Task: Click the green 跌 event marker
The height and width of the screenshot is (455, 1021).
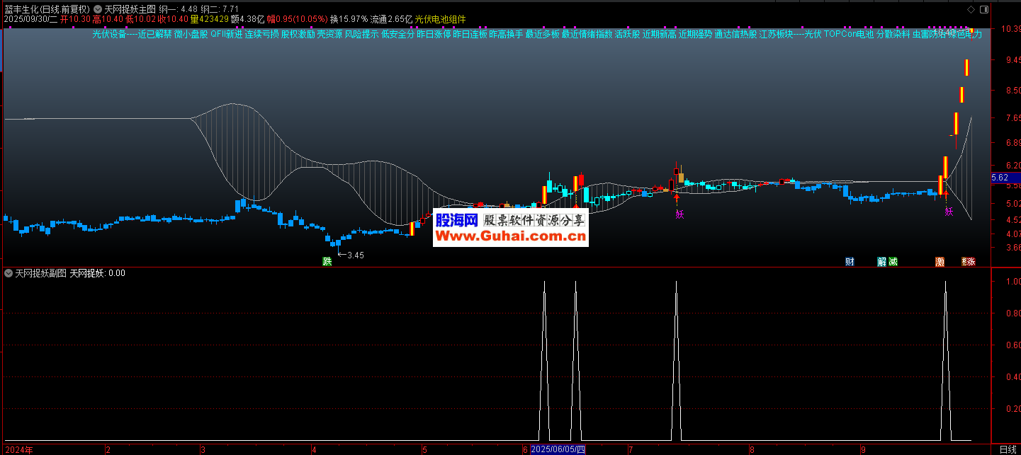Action: point(327,261)
